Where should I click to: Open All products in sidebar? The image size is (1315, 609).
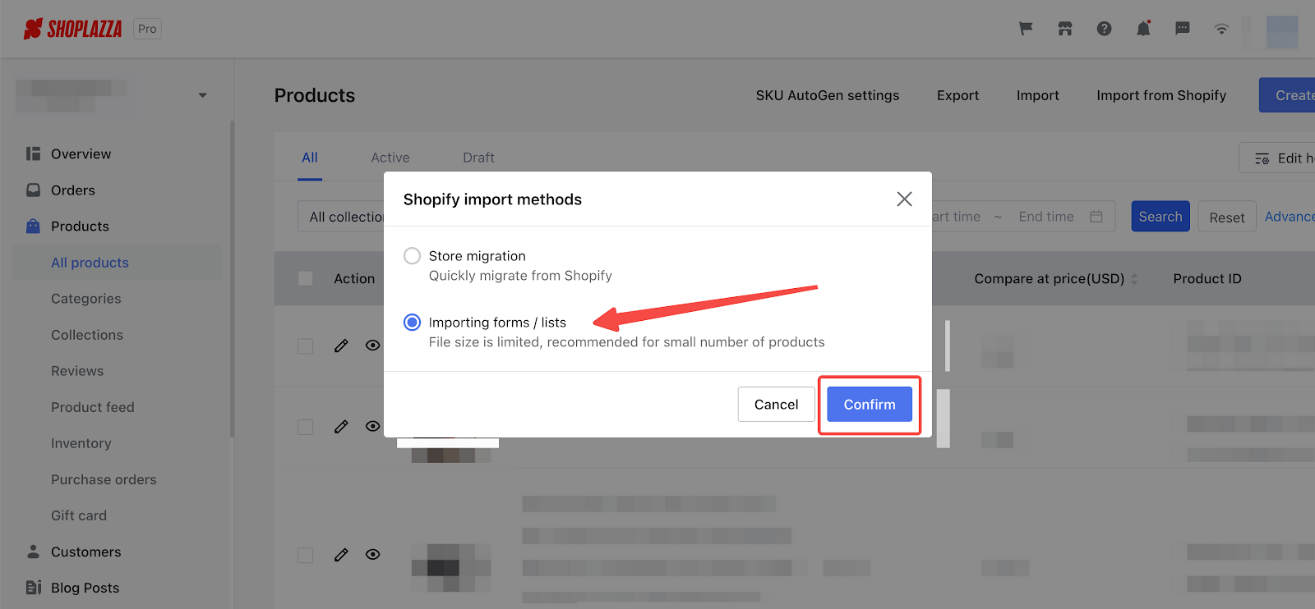pos(117,263)
